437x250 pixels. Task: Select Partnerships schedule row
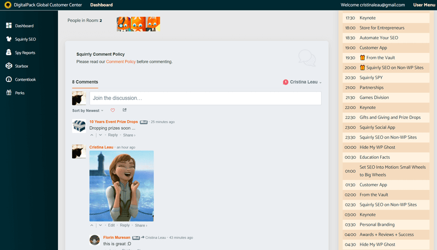[386, 88]
